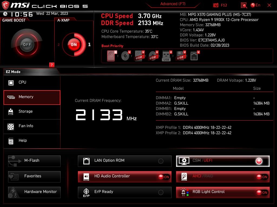This screenshot has width=277, height=207.
Task: Toggle the A-XMP ON dial
Action: click(74, 44)
